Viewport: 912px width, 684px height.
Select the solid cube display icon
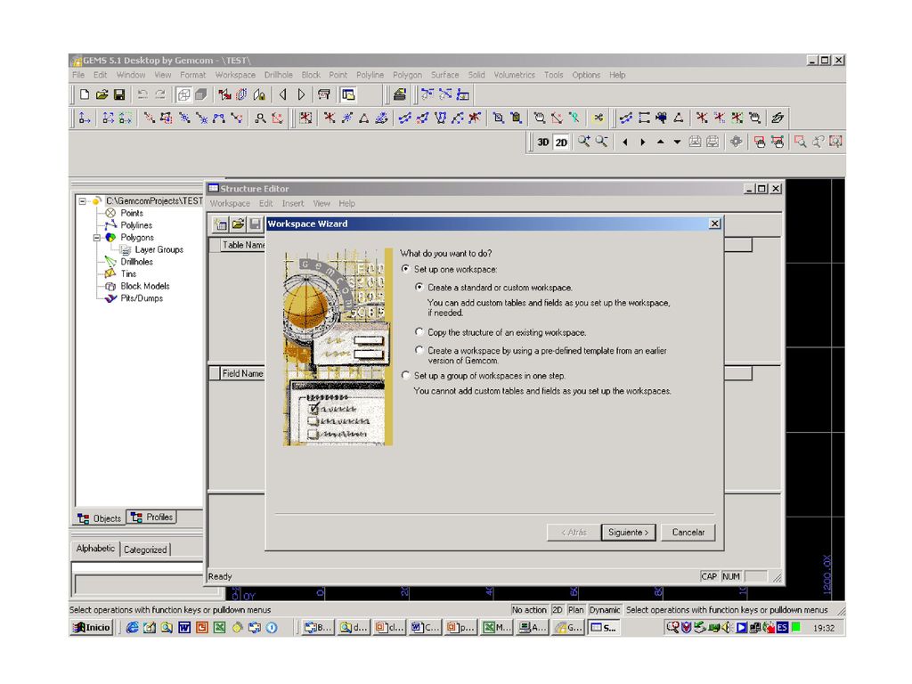(x=201, y=94)
